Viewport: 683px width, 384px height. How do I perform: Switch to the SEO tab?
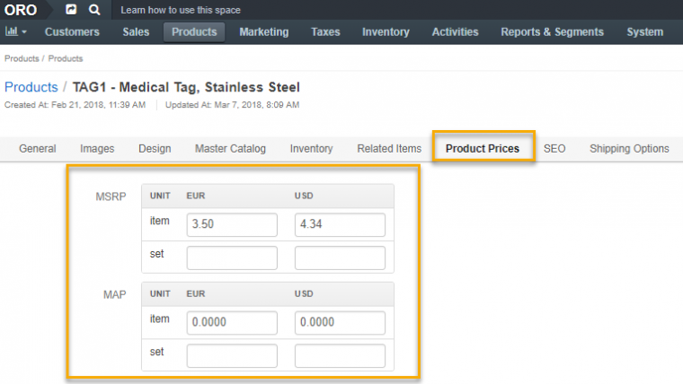pyautogui.click(x=554, y=149)
